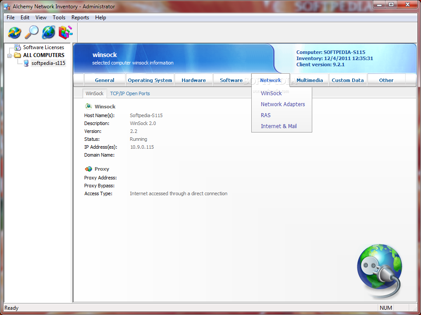Click the Computer: SOFTPEDIA-S115 header text
Image resolution: width=421 pixels, height=315 pixels.
tap(331, 52)
